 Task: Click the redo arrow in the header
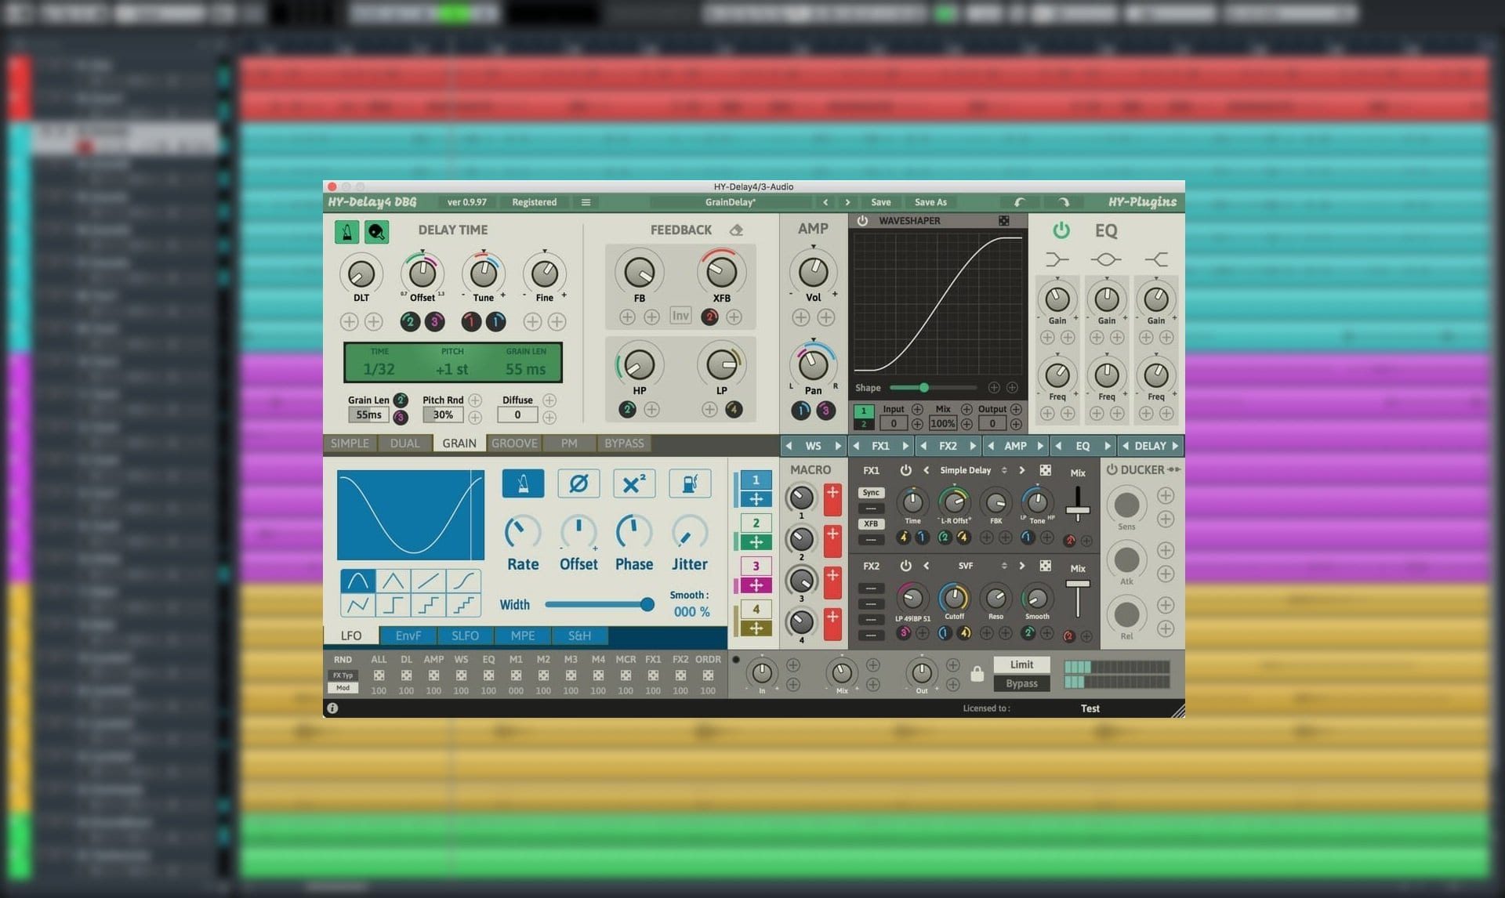coord(1064,202)
